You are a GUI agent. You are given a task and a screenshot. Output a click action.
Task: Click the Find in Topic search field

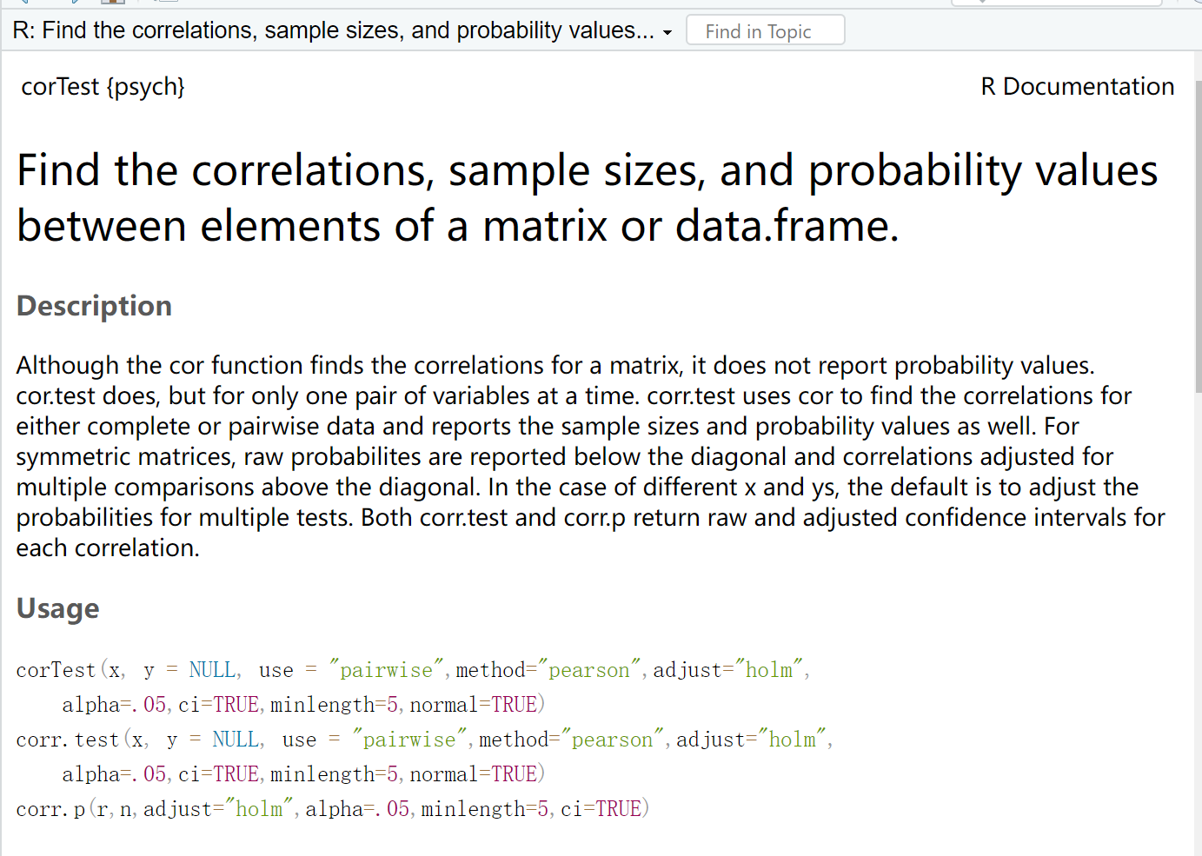click(x=765, y=30)
